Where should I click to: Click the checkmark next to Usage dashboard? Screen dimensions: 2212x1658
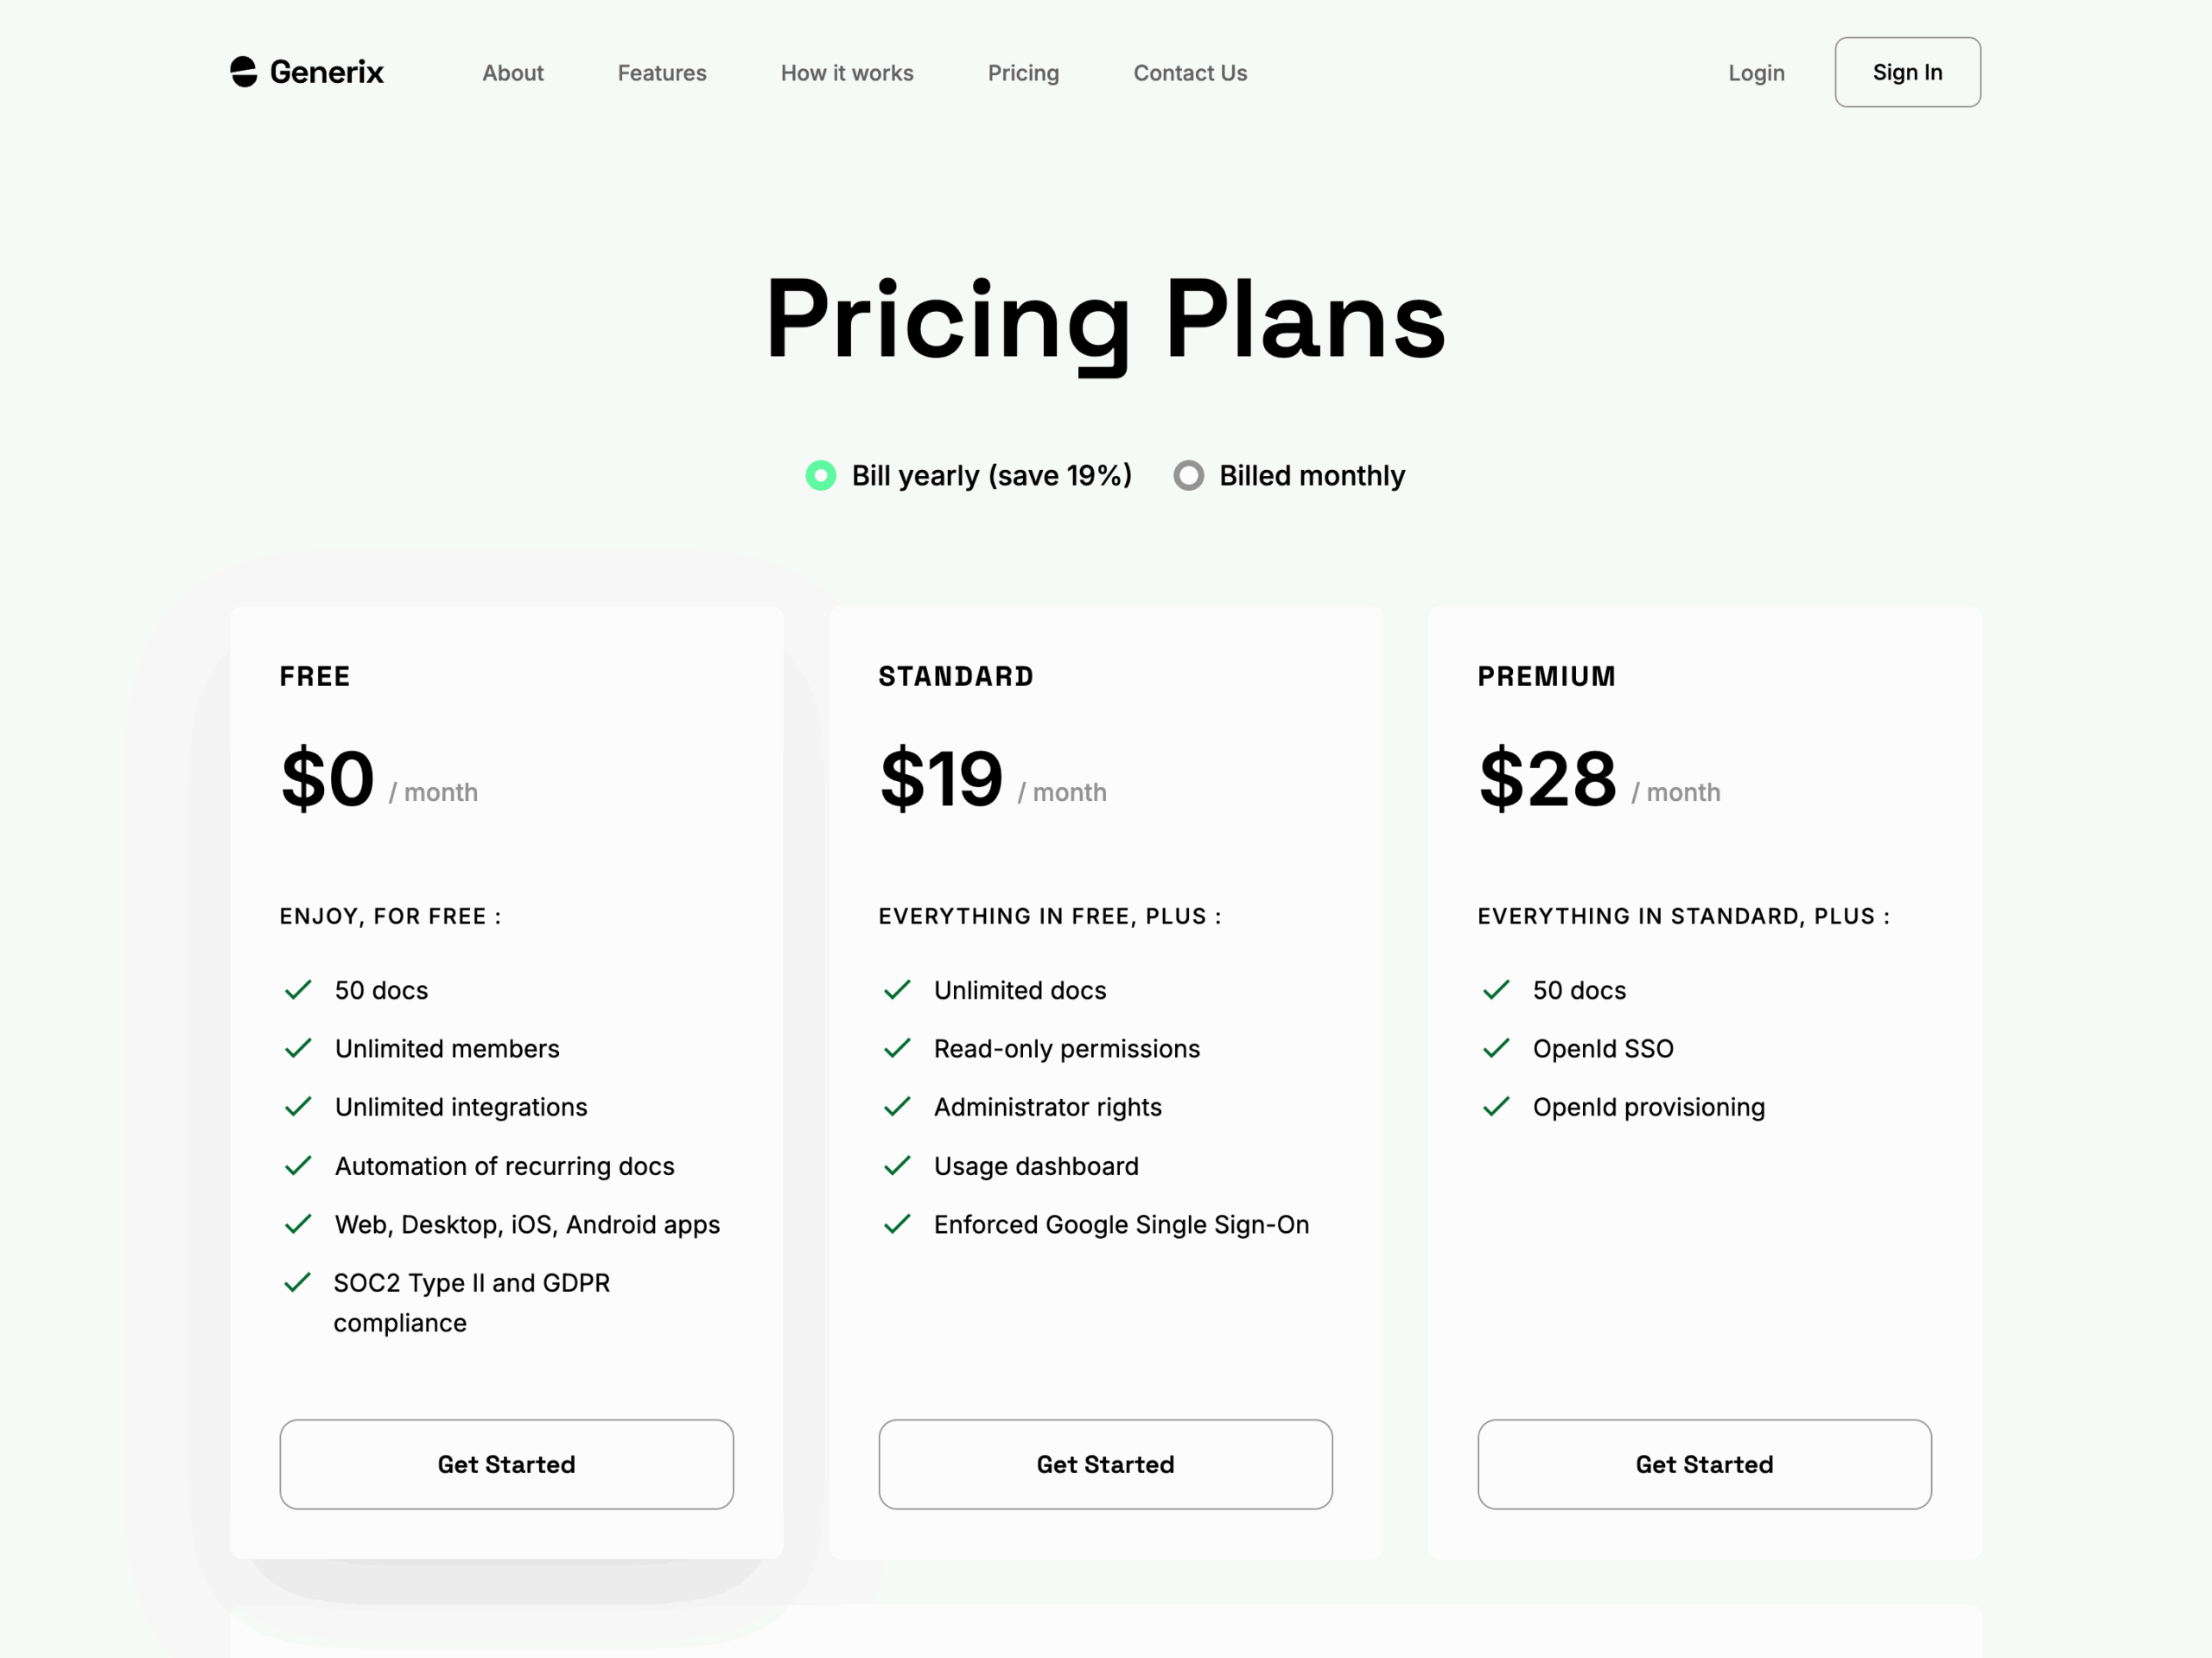897,1165
